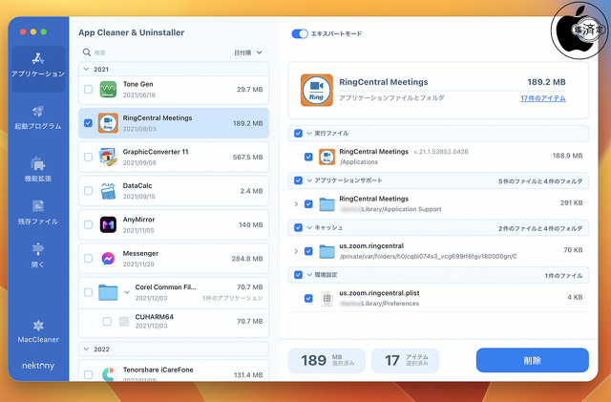Image resolution: width=611 pixels, height=402 pixels.
Task: Check the GraphicConverter 11 checkbox
Action: [x=88, y=157]
